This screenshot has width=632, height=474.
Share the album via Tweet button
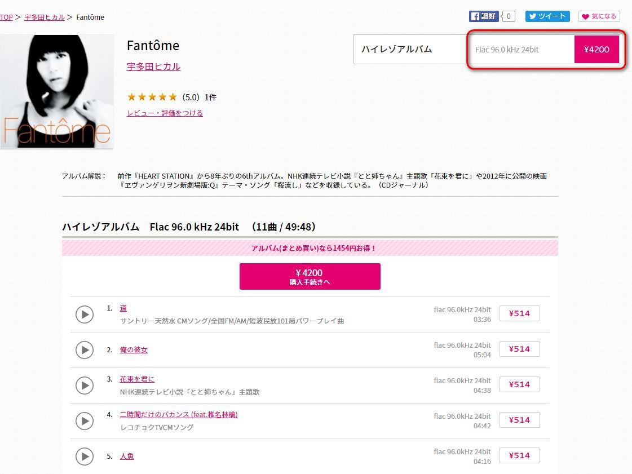point(547,16)
